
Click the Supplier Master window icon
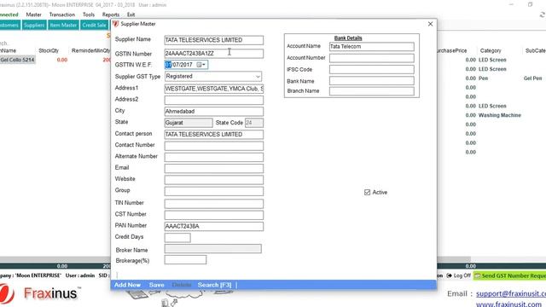[115, 24]
